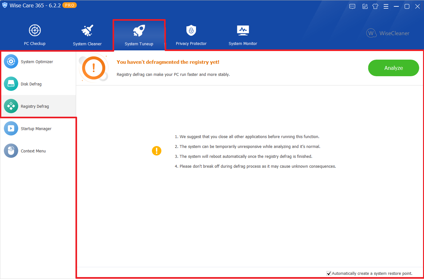Choose the Registry Defrag sidebar item
Viewport: 424px width, 279px height.
click(38, 106)
